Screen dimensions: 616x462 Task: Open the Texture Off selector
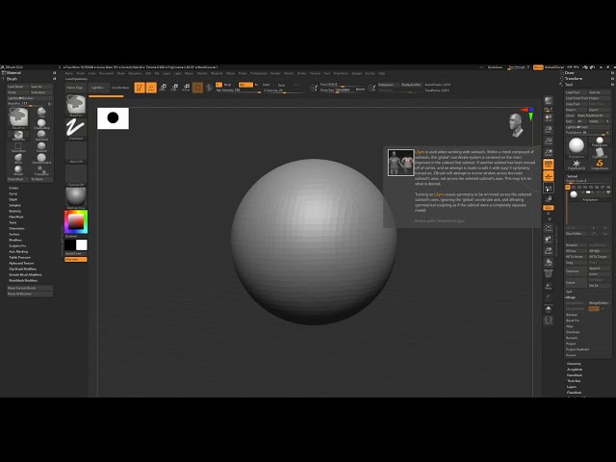click(x=76, y=175)
